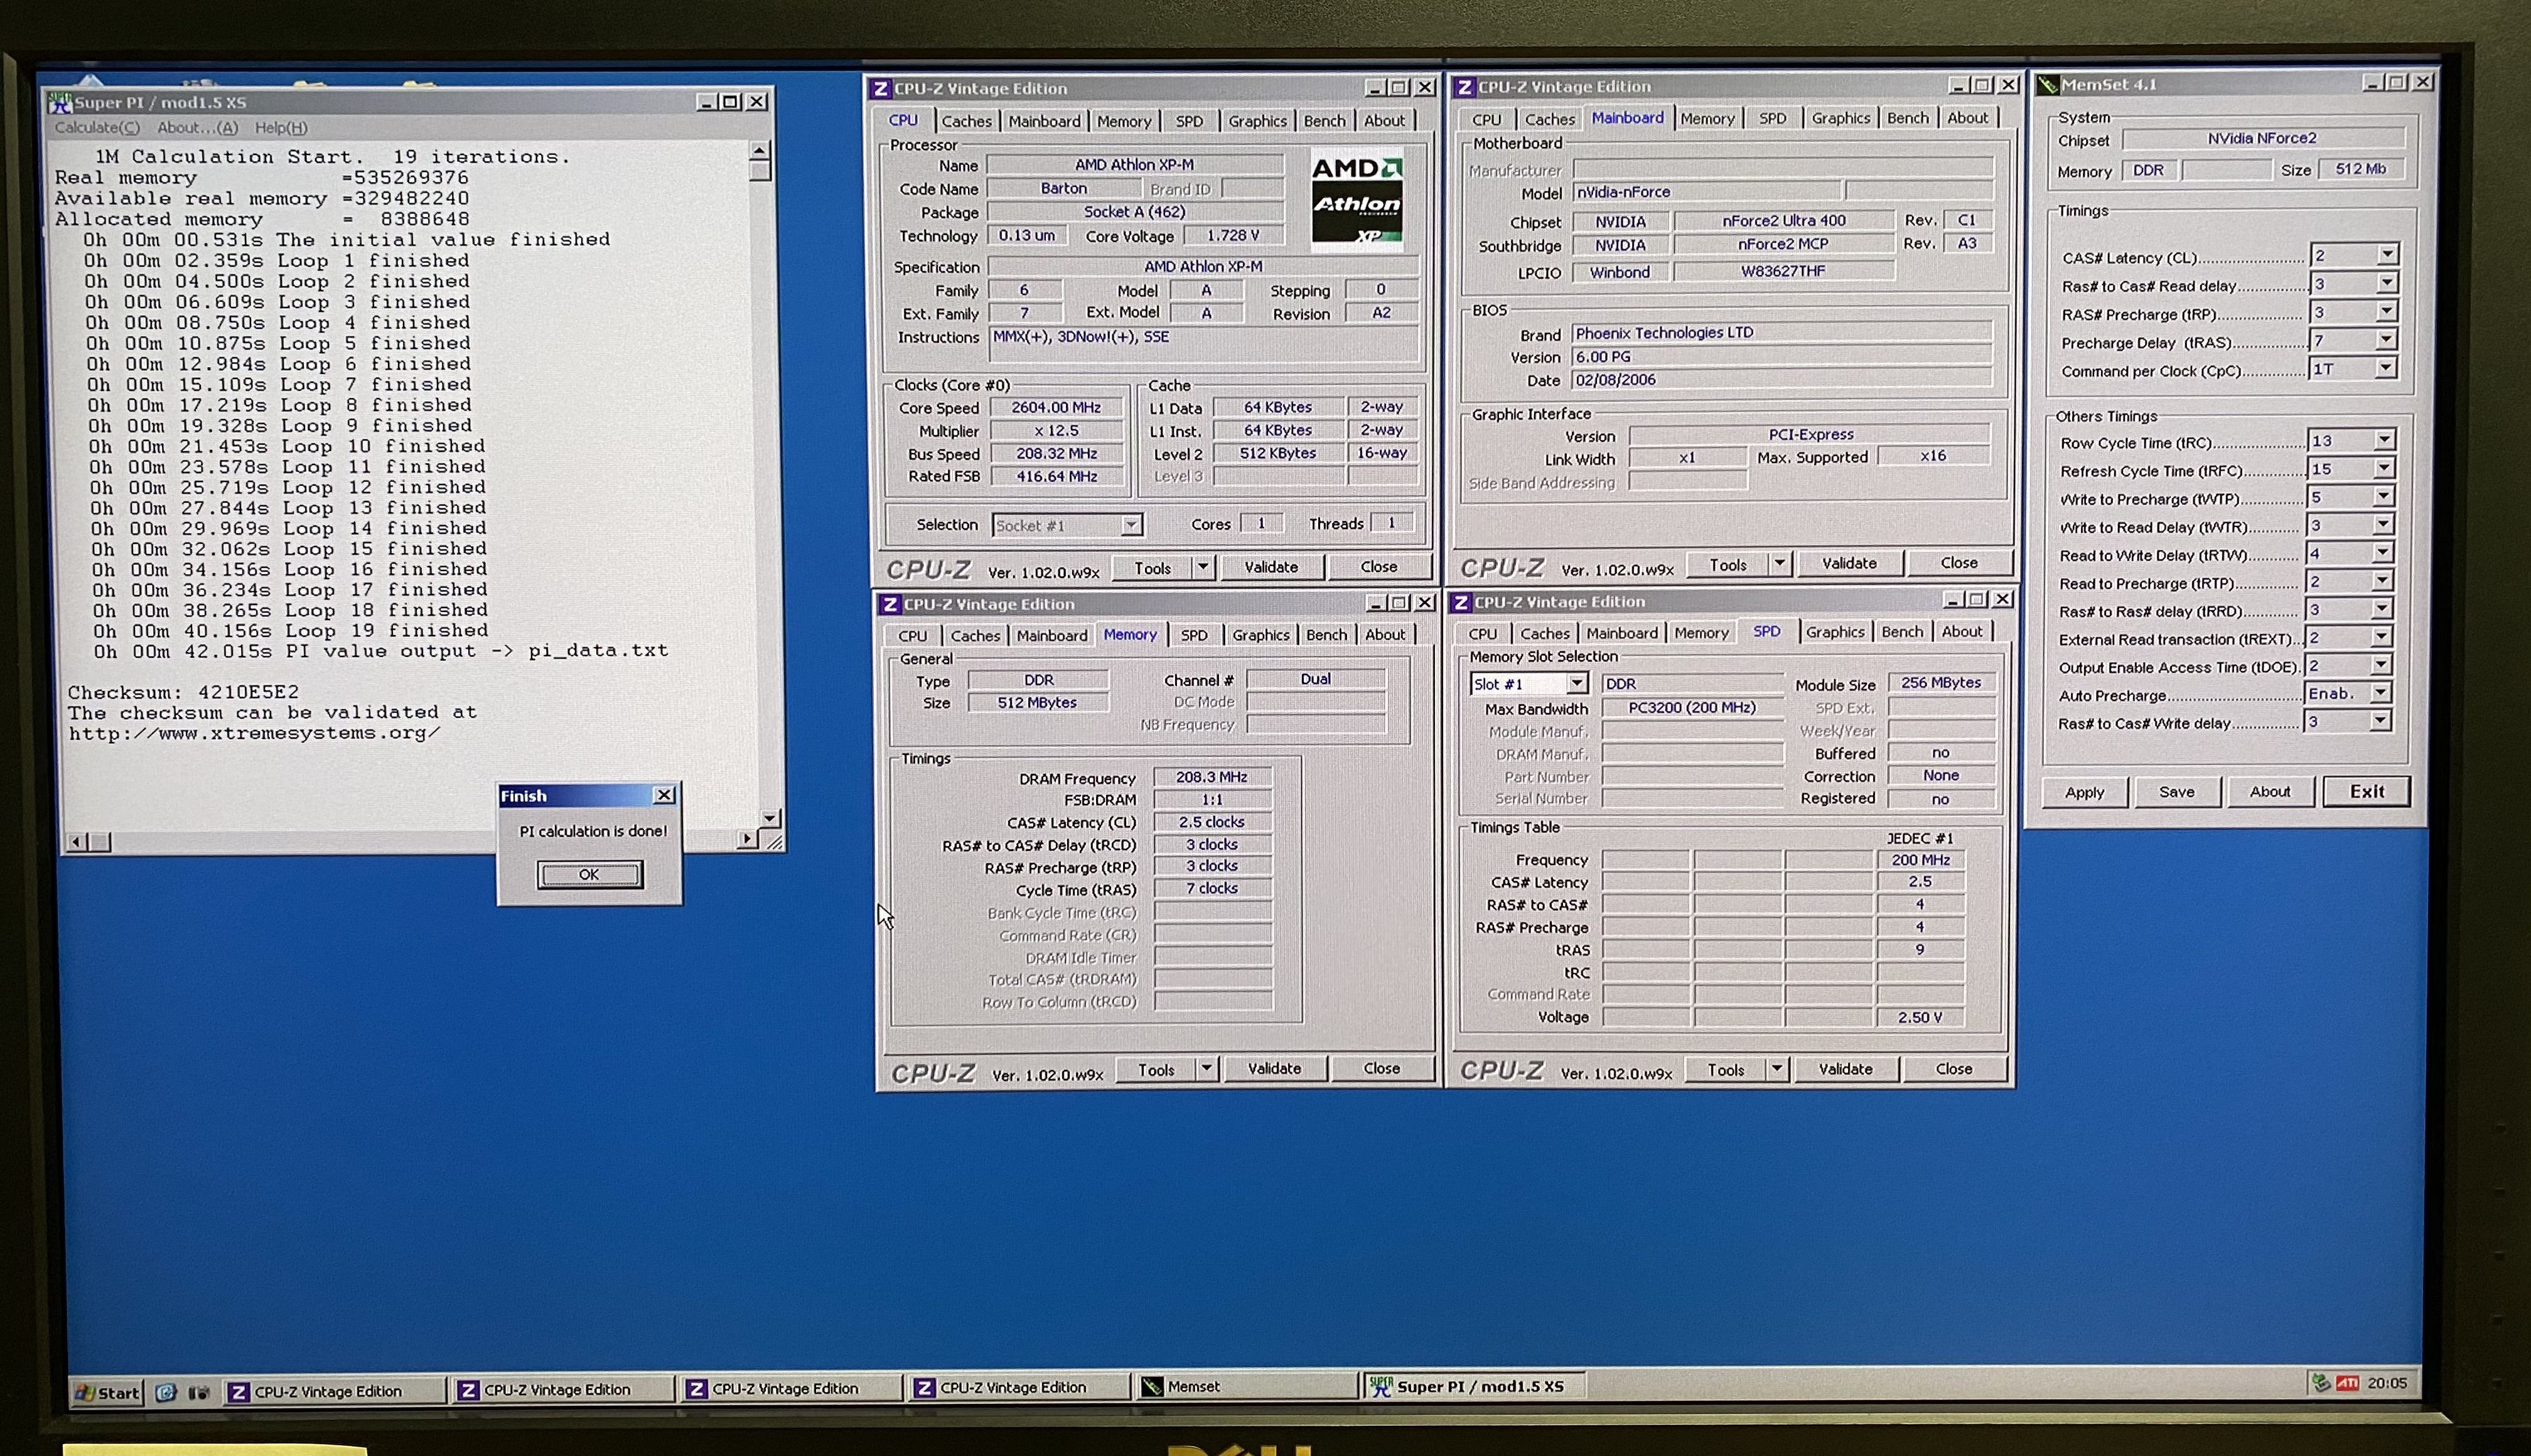
Task: Open the Calculate(C) menu in Super PI
Action: (97, 128)
